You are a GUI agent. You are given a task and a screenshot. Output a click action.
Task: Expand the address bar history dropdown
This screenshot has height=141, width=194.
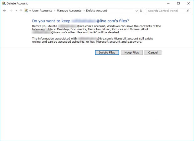(x=136, y=11)
